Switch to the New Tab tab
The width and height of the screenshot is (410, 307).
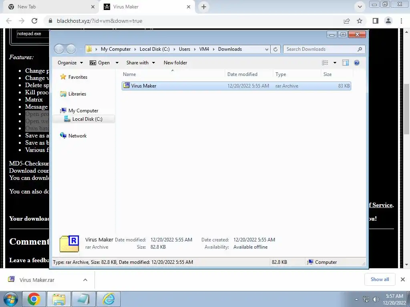(x=50, y=7)
